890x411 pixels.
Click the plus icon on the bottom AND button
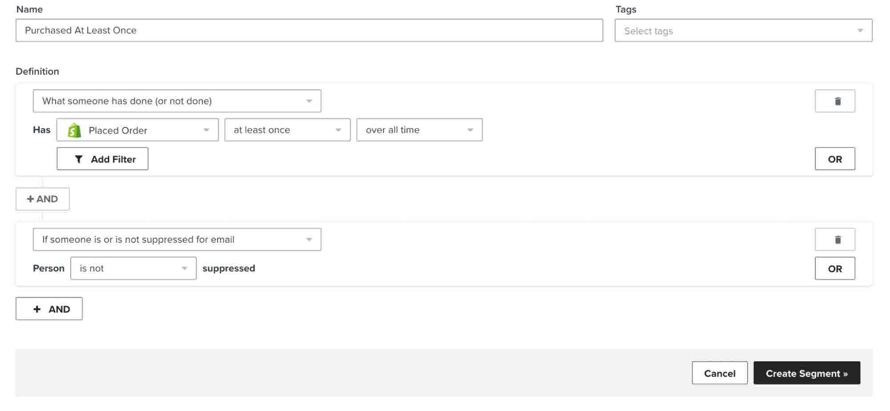coord(37,309)
